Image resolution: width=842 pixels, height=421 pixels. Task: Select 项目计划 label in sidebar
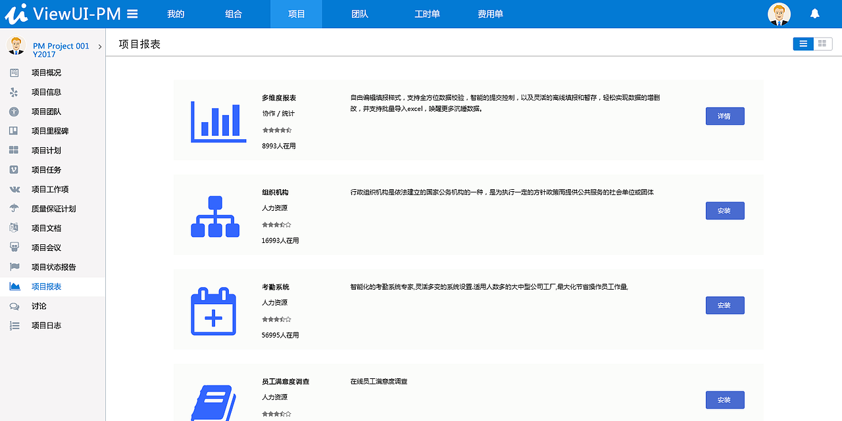pyautogui.click(x=46, y=150)
